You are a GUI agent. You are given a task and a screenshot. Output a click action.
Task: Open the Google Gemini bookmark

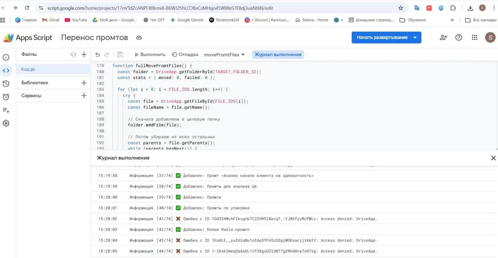(187, 20)
